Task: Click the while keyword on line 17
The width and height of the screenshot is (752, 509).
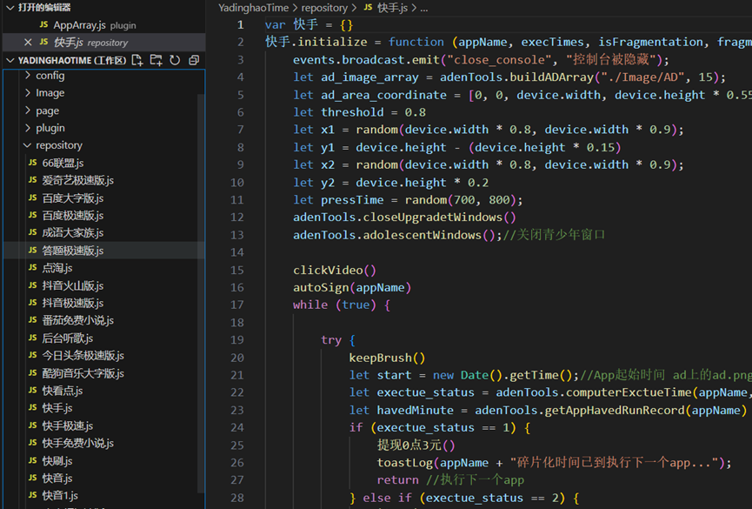Action: [310, 305]
